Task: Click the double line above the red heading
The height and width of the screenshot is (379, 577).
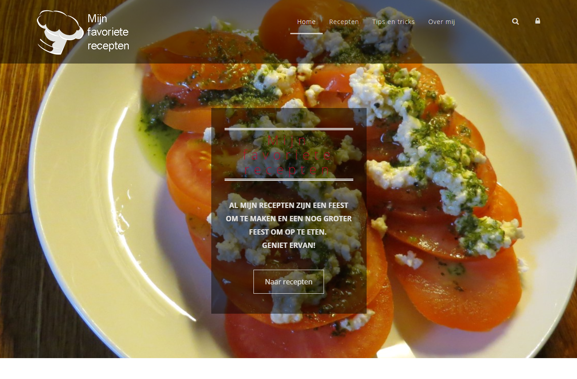Action: point(288,129)
